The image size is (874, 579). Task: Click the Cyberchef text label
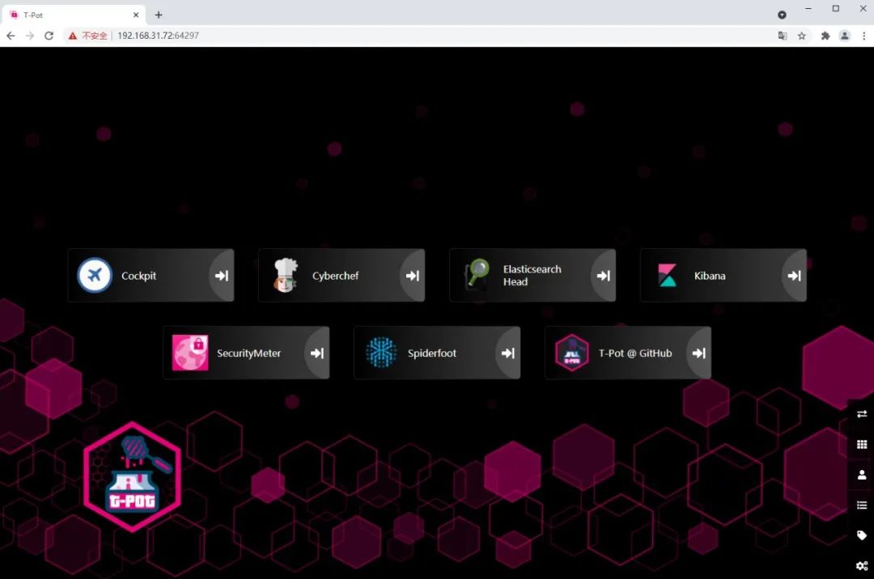tap(336, 276)
